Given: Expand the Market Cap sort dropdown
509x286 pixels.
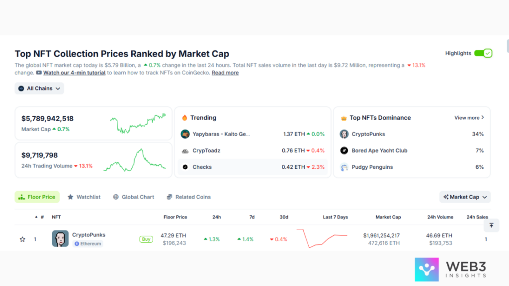Looking at the screenshot, I should coord(465,197).
